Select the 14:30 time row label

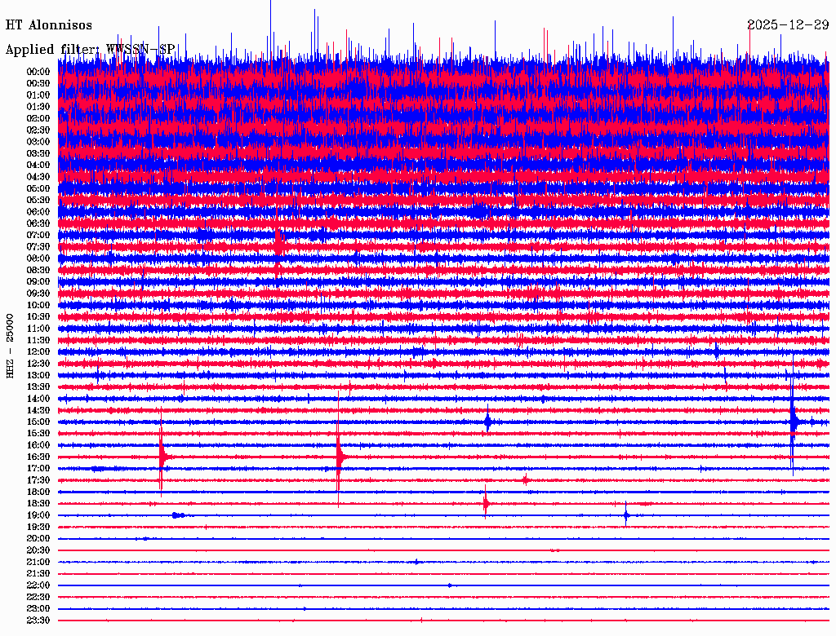[38, 411]
